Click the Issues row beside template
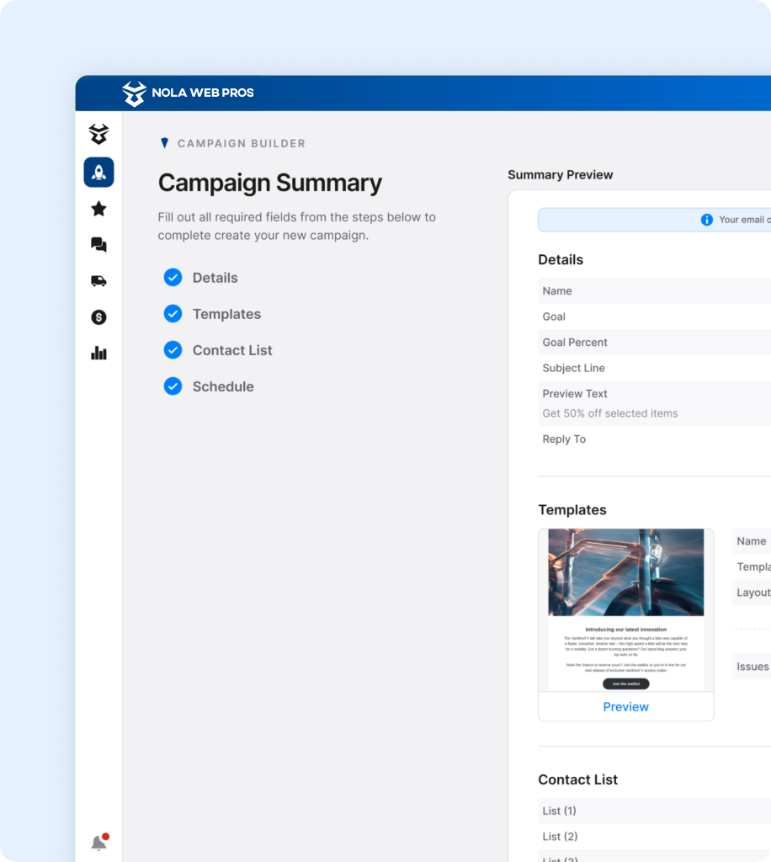The height and width of the screenshot is (862, 771). point(752,667)
